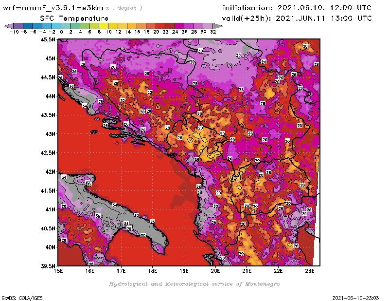Click longitude axis label "18E"

point(153,271)
